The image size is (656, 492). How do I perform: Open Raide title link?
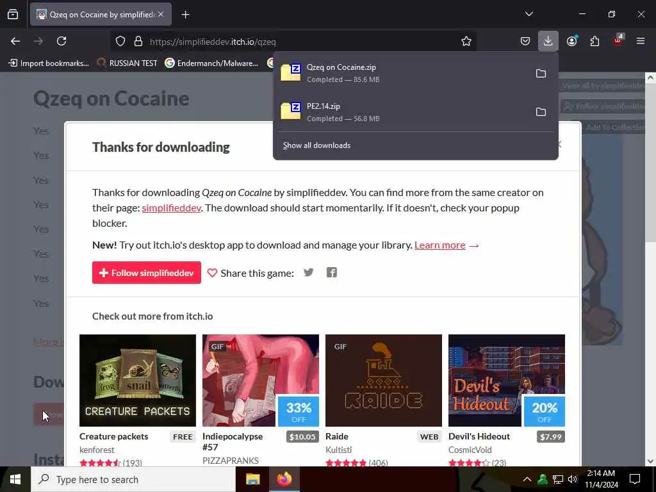pyautogui.click(x=337, y=436)
